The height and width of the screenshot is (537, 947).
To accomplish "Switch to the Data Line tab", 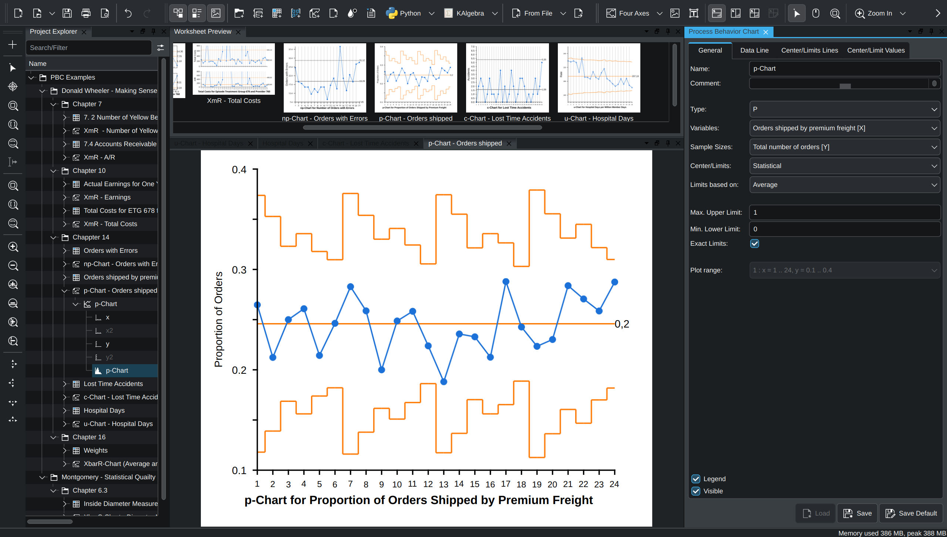I will 754,50.
